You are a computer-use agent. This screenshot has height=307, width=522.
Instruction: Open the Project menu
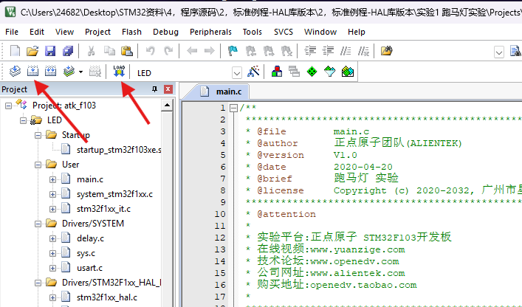97,32
